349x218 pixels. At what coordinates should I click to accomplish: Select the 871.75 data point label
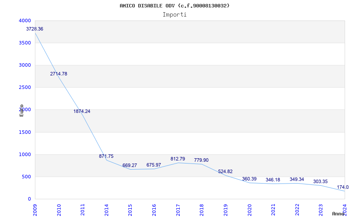106,156
